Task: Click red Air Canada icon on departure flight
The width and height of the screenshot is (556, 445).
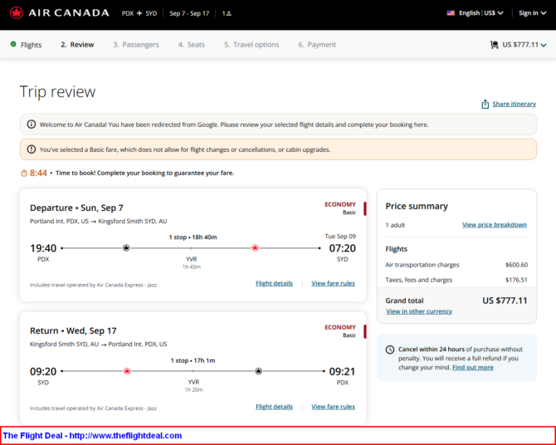Action: [x=255, y=248]
